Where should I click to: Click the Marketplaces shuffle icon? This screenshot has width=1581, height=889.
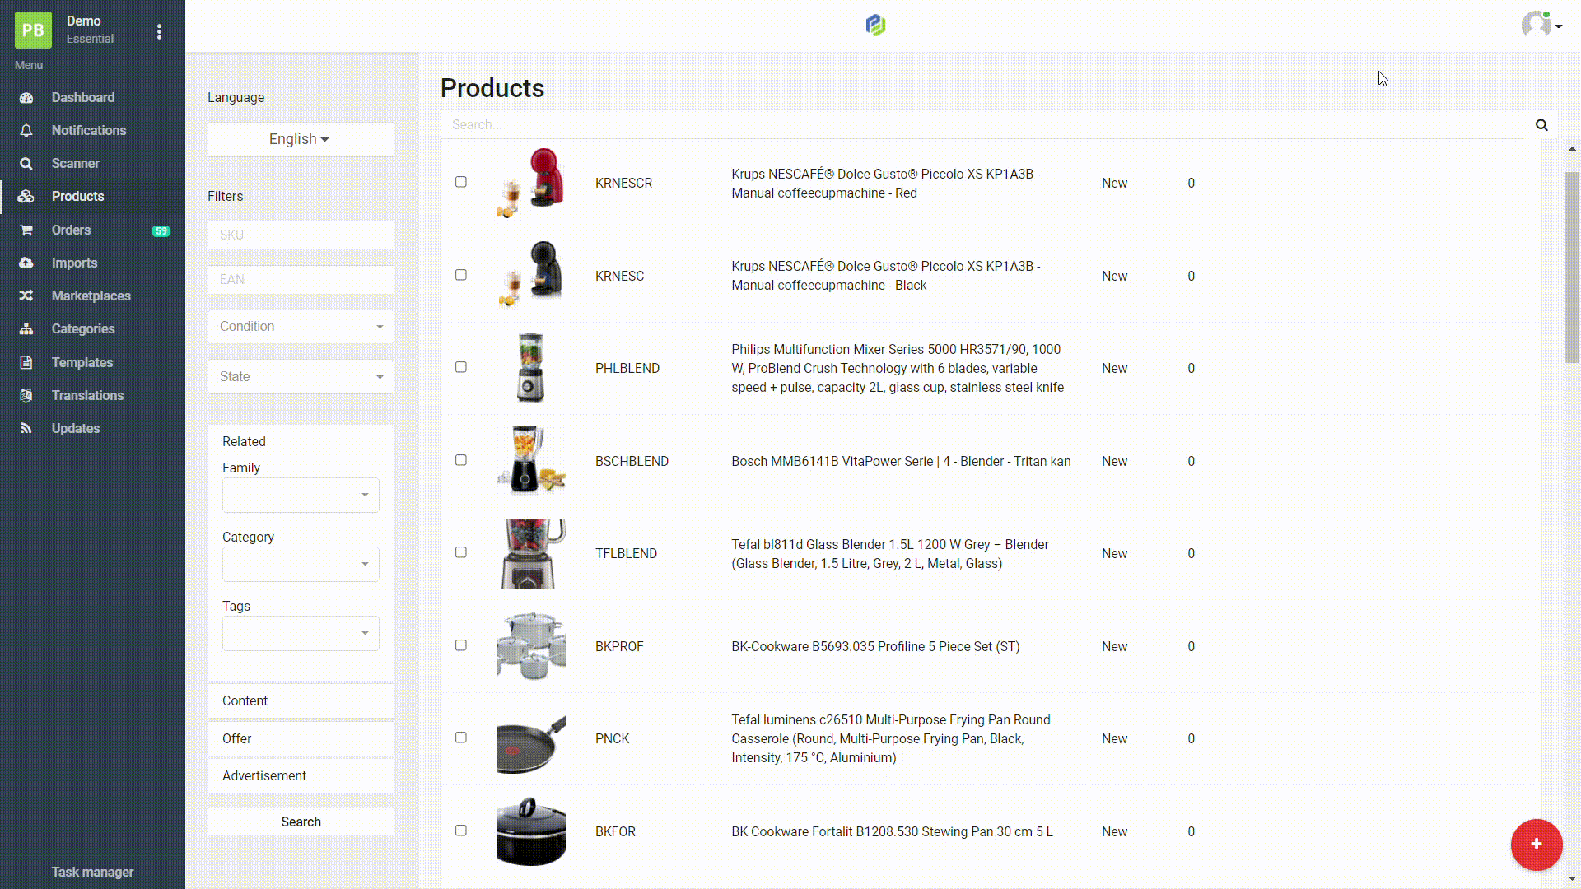tap(26, 296)
